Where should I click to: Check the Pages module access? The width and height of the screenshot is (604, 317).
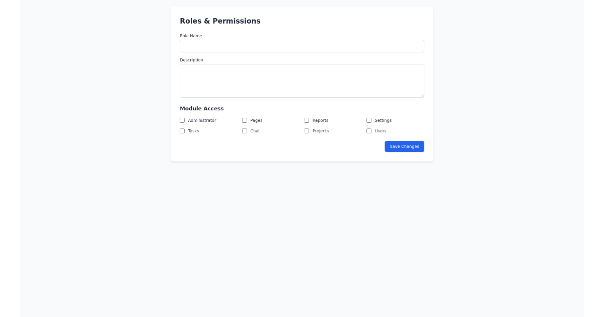(x=245, y=120)
